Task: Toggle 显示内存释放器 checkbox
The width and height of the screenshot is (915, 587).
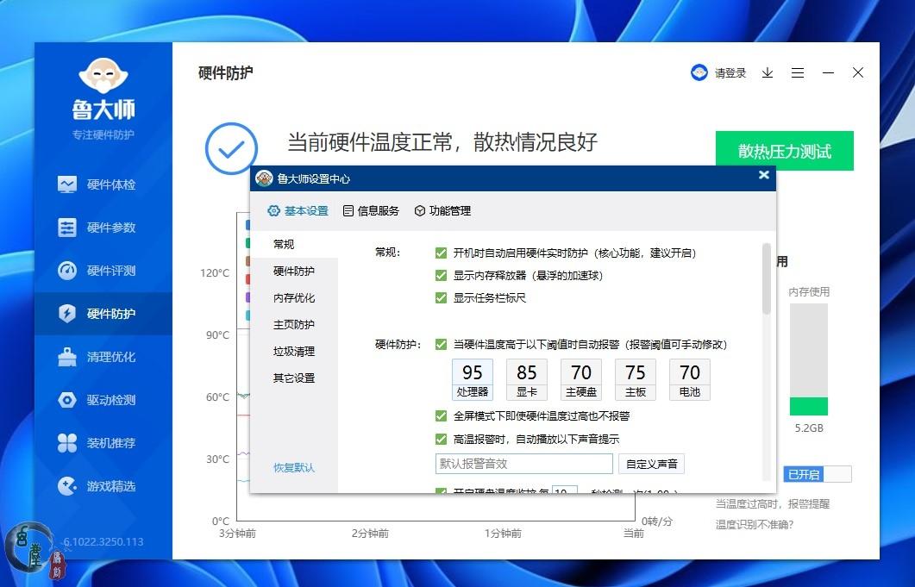Action: 442,276
